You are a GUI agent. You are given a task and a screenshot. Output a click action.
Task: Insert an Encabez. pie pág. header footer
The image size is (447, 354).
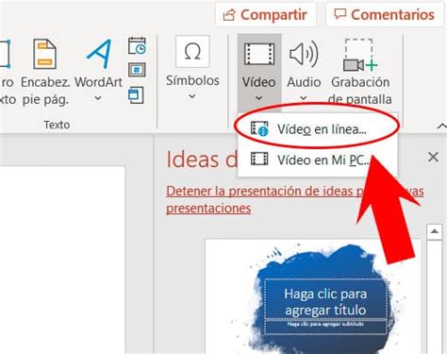[45, 73]
